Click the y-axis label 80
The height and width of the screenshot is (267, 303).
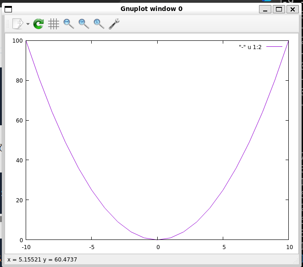19,81
